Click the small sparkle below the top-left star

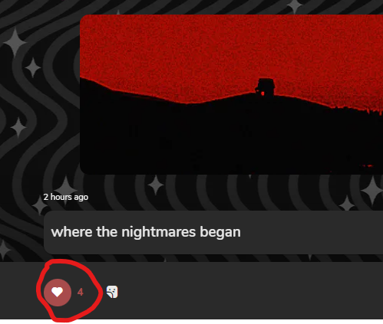[x=33, y=67]
